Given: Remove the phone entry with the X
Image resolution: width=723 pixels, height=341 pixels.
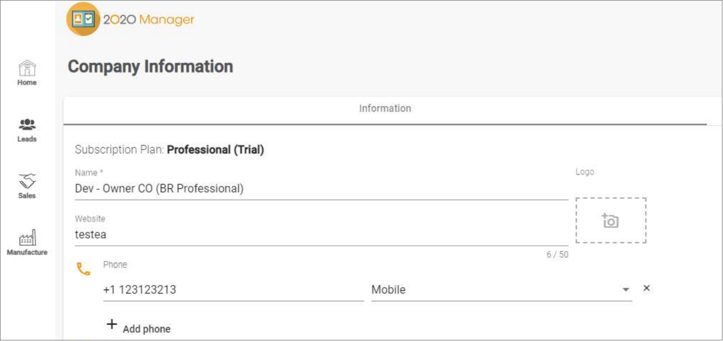Looking at the screenshot, I should [646, 288].
